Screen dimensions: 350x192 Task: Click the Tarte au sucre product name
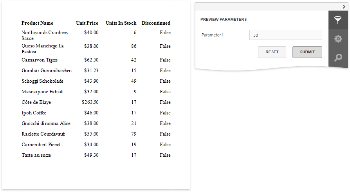36,155
